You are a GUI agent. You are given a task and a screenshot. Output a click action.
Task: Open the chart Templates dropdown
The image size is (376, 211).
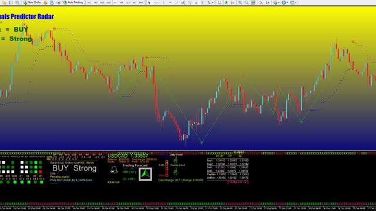293,2
